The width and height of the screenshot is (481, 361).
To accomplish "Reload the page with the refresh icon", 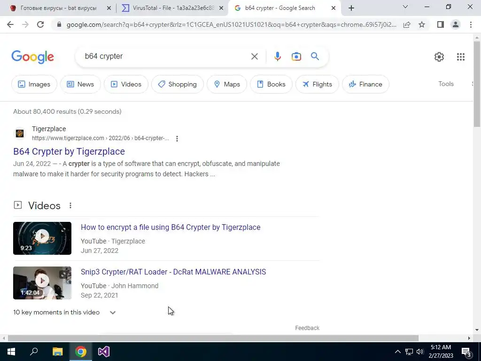I will (x=40, y=24).
